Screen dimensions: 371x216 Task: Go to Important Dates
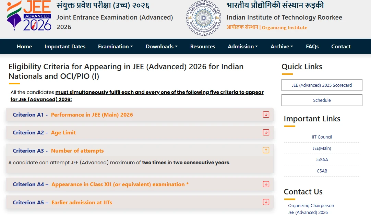(x=65, y=46)
